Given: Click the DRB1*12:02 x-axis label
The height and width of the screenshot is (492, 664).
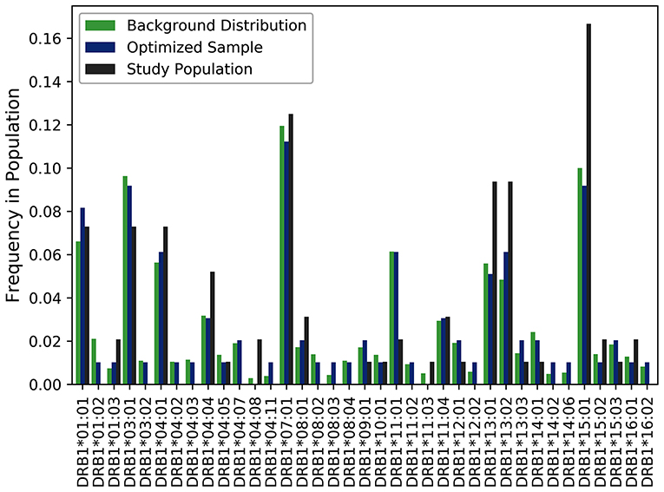Looking at the screenshot, I should tap(474, 441).
